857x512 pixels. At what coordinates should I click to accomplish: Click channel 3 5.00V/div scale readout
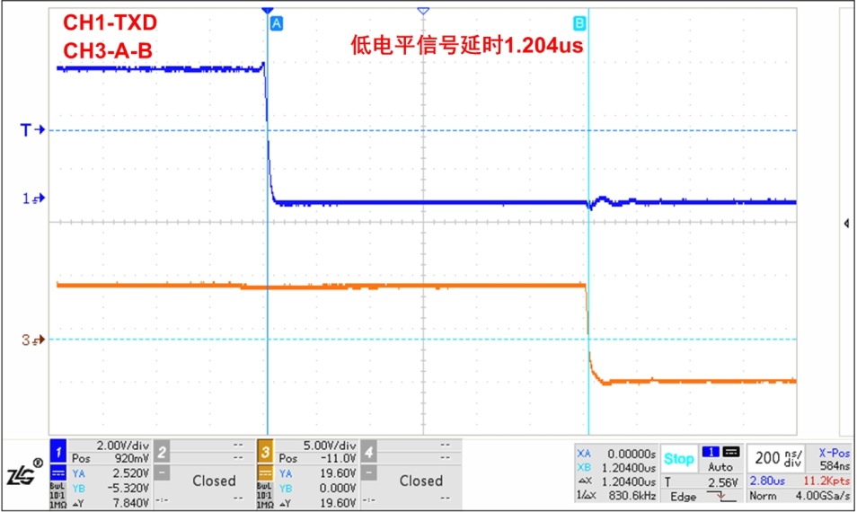pyautogui.click(x=329, y=446)
